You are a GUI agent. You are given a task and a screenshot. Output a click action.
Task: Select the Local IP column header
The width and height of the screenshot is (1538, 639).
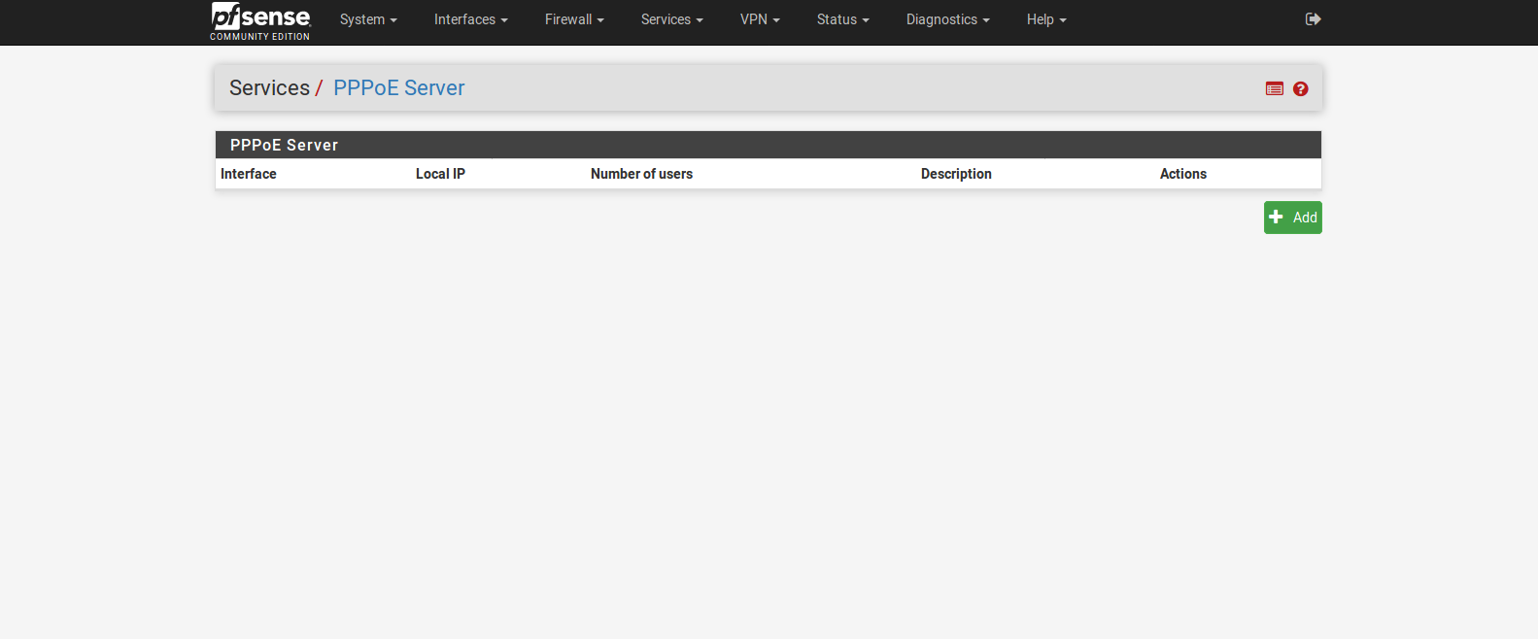tap(440, 174)
